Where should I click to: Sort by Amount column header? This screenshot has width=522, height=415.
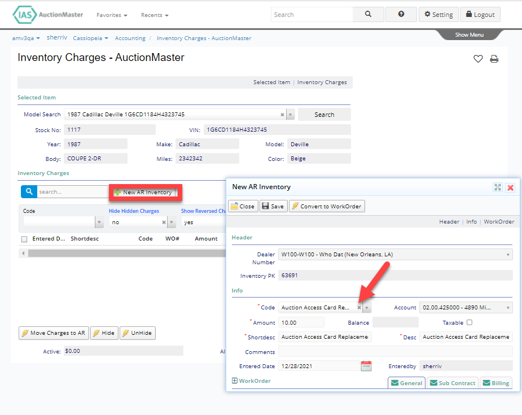click(206, 239)
